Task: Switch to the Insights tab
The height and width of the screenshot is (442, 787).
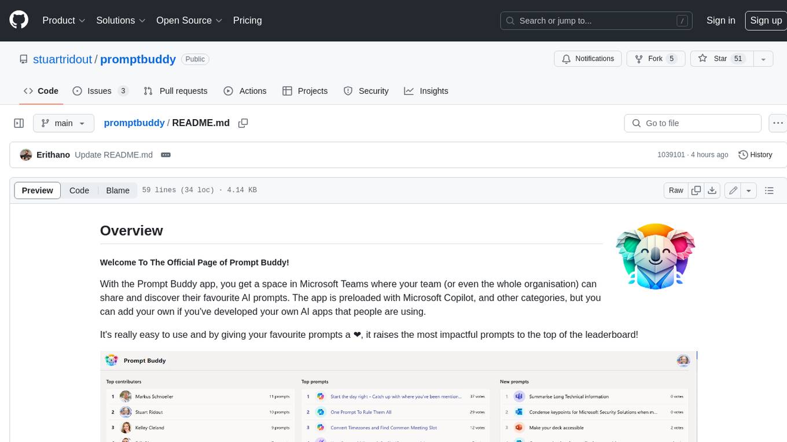Action: [x=426, y=91]
